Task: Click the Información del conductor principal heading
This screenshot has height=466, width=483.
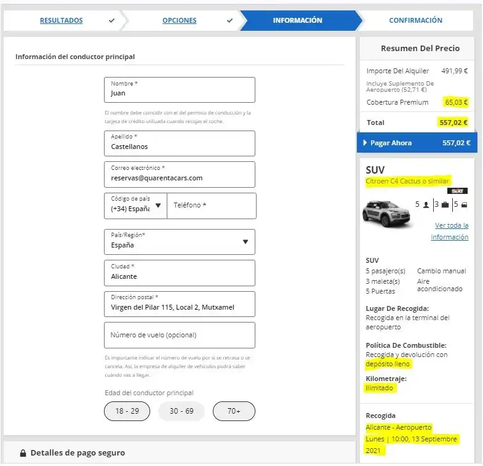Action: [x=75, y=57]
